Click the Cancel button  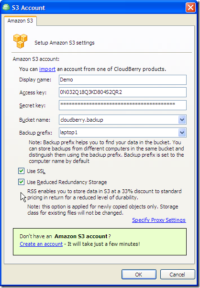[x=177, y=275]
